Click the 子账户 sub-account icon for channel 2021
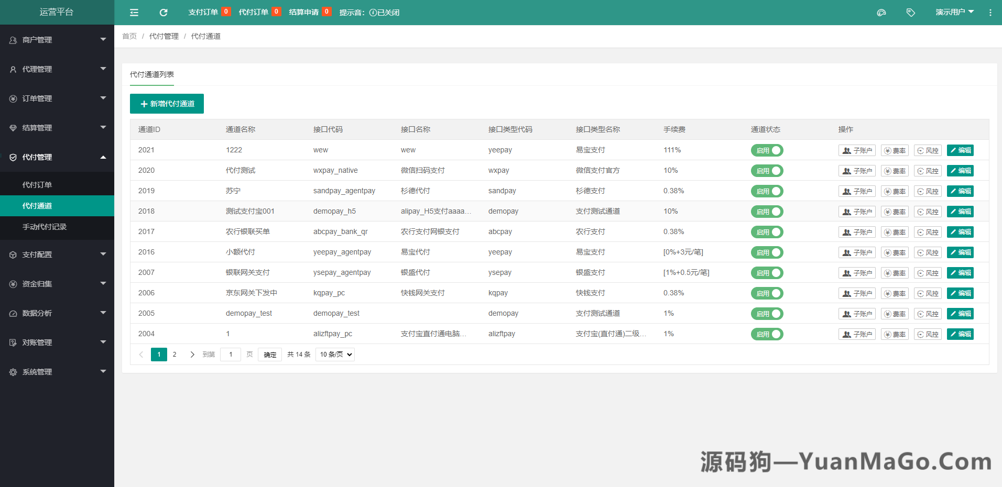The height and width of the screenshot is (487, 1002). coord(857,150)
